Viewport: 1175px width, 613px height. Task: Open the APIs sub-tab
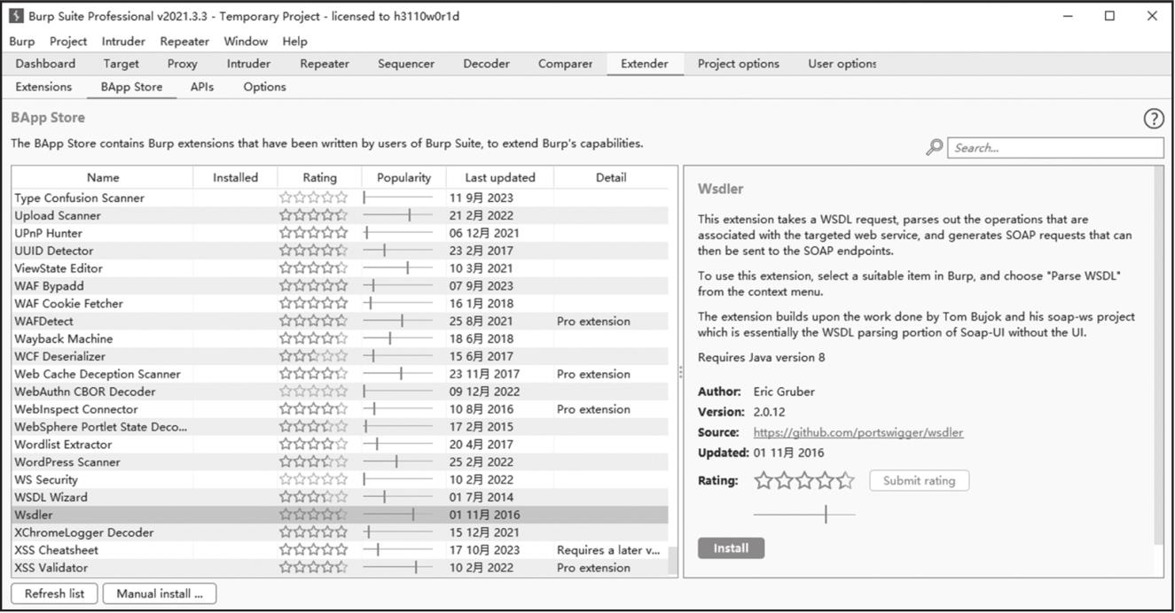coord(202,87)
